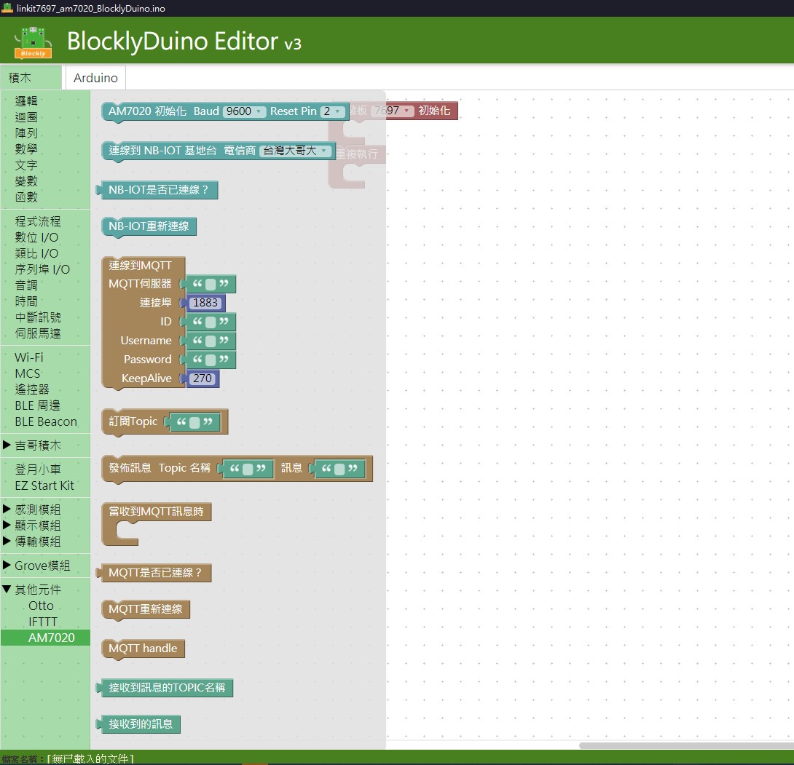Viewport: 794px width, 765px height.
Task: Open the 電信商 台灣大哥大 dropdown
Action: (x=296, y=151)
